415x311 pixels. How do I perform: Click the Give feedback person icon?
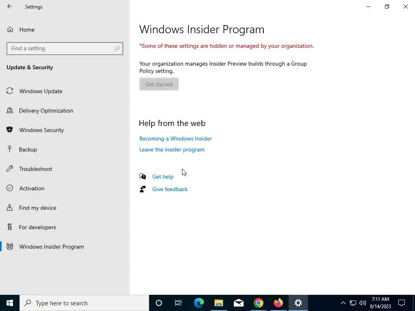click(x=143, y=189)
